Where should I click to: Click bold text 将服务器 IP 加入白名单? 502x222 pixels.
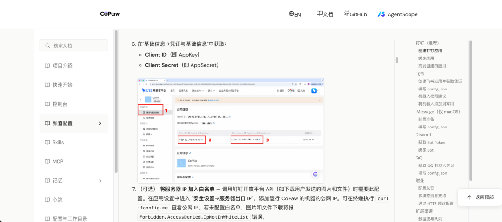[187, 189]
